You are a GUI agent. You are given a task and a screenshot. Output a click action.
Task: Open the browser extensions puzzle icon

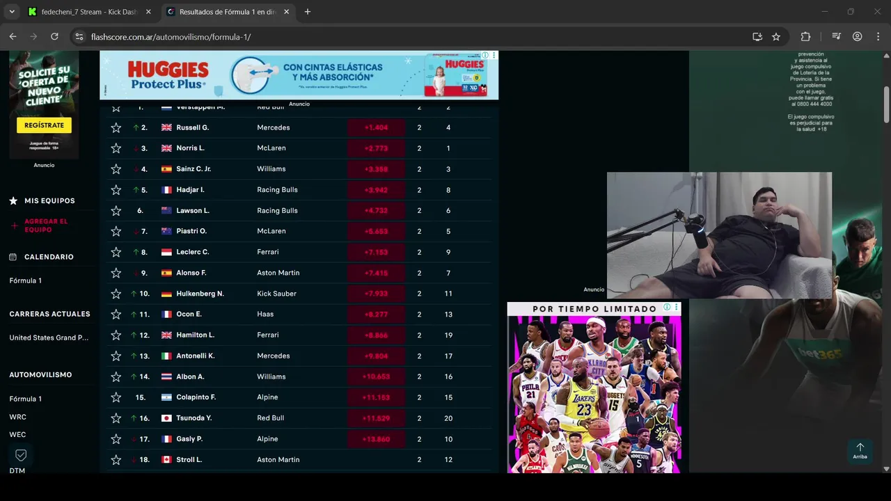pyautogui.click(x=805, y=37)
